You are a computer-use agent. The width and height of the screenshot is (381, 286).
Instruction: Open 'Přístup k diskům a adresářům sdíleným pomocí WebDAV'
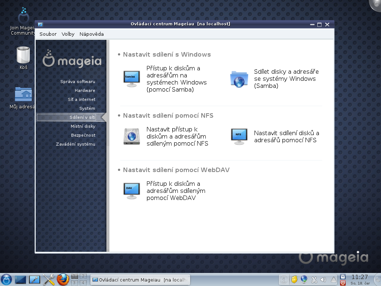(176, 191)
